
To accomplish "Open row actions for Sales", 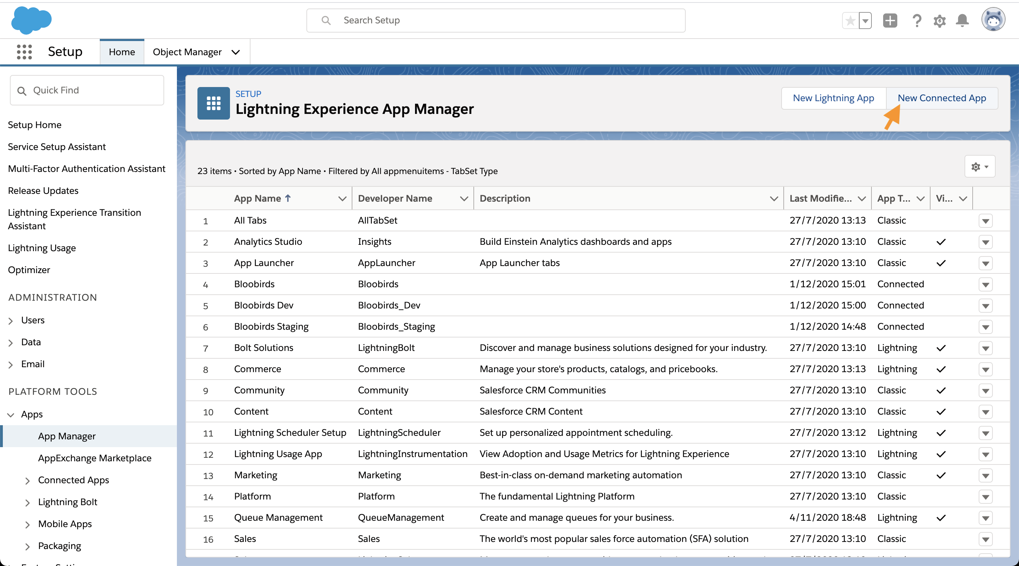I will pos(985,539).
